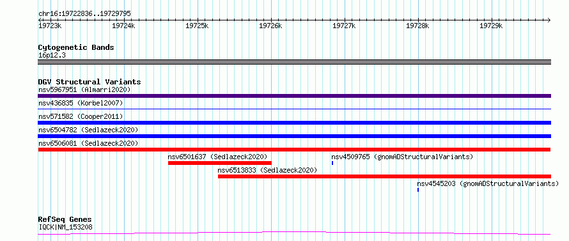Click the nsv4509765 (gnomADStructuralVariants) label

(402, 157)
